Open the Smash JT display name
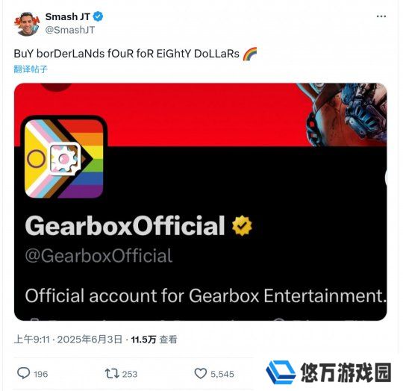 pos(68,16)
